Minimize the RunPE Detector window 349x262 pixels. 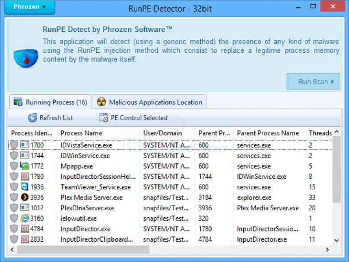pos(298,7)
